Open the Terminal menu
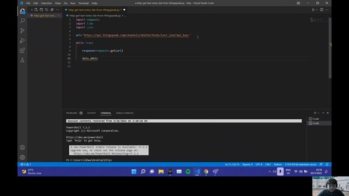Screen dimensions: 349x196 coord(83,3)
